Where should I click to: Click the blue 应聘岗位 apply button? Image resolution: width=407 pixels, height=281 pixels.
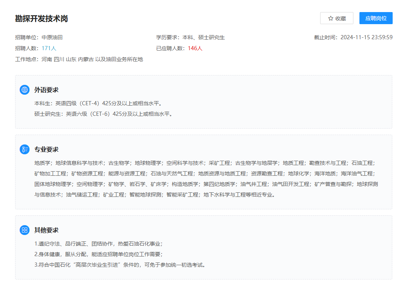pos(376,18)
